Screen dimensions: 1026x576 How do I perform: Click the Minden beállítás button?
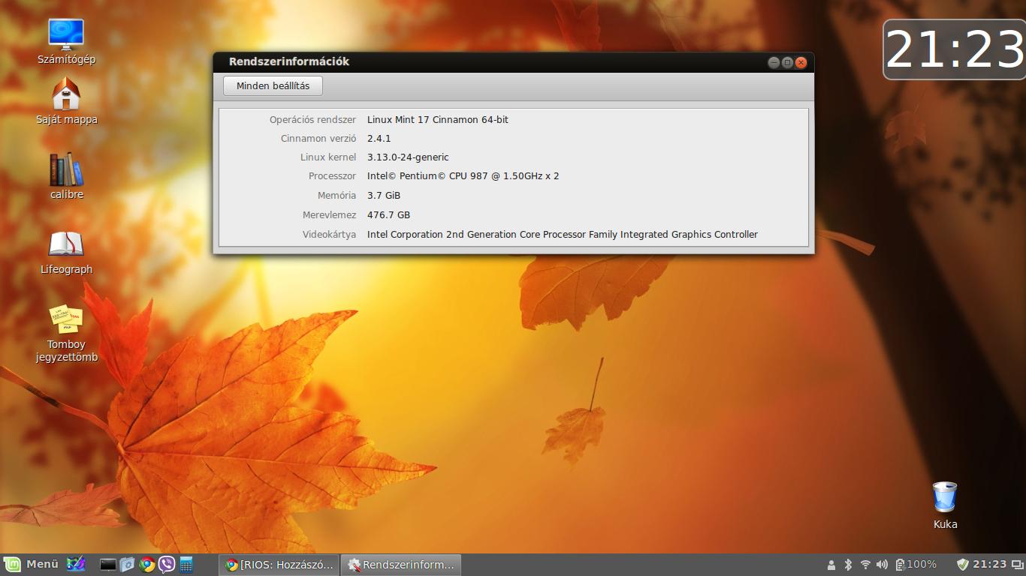tap(273, 86)
